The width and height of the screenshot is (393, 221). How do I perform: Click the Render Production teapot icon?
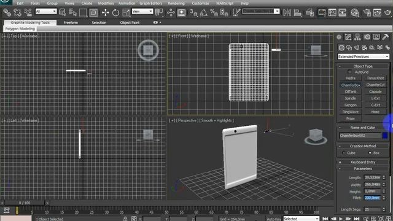tap(387, 12)
